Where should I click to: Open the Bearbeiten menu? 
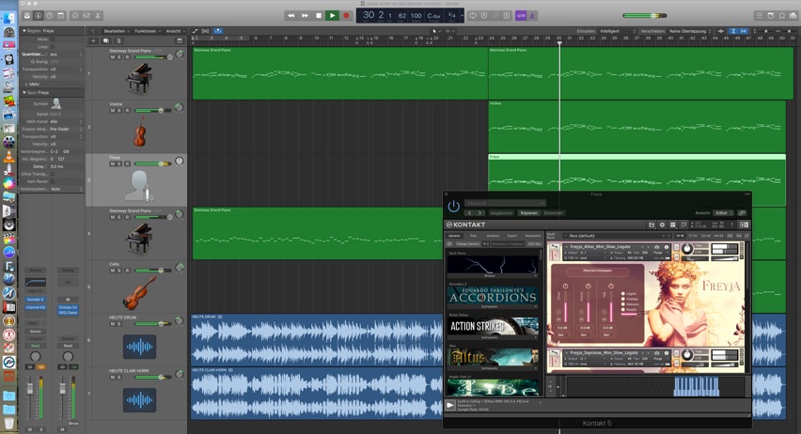coord(117,31)
